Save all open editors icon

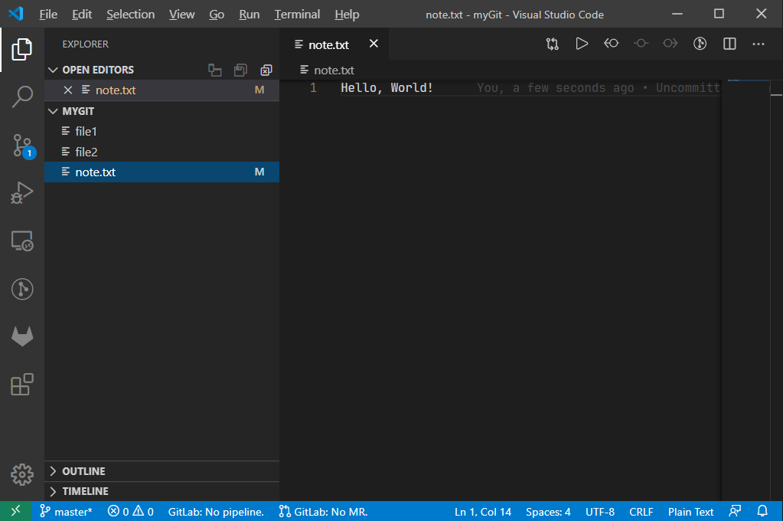(240, 70)
